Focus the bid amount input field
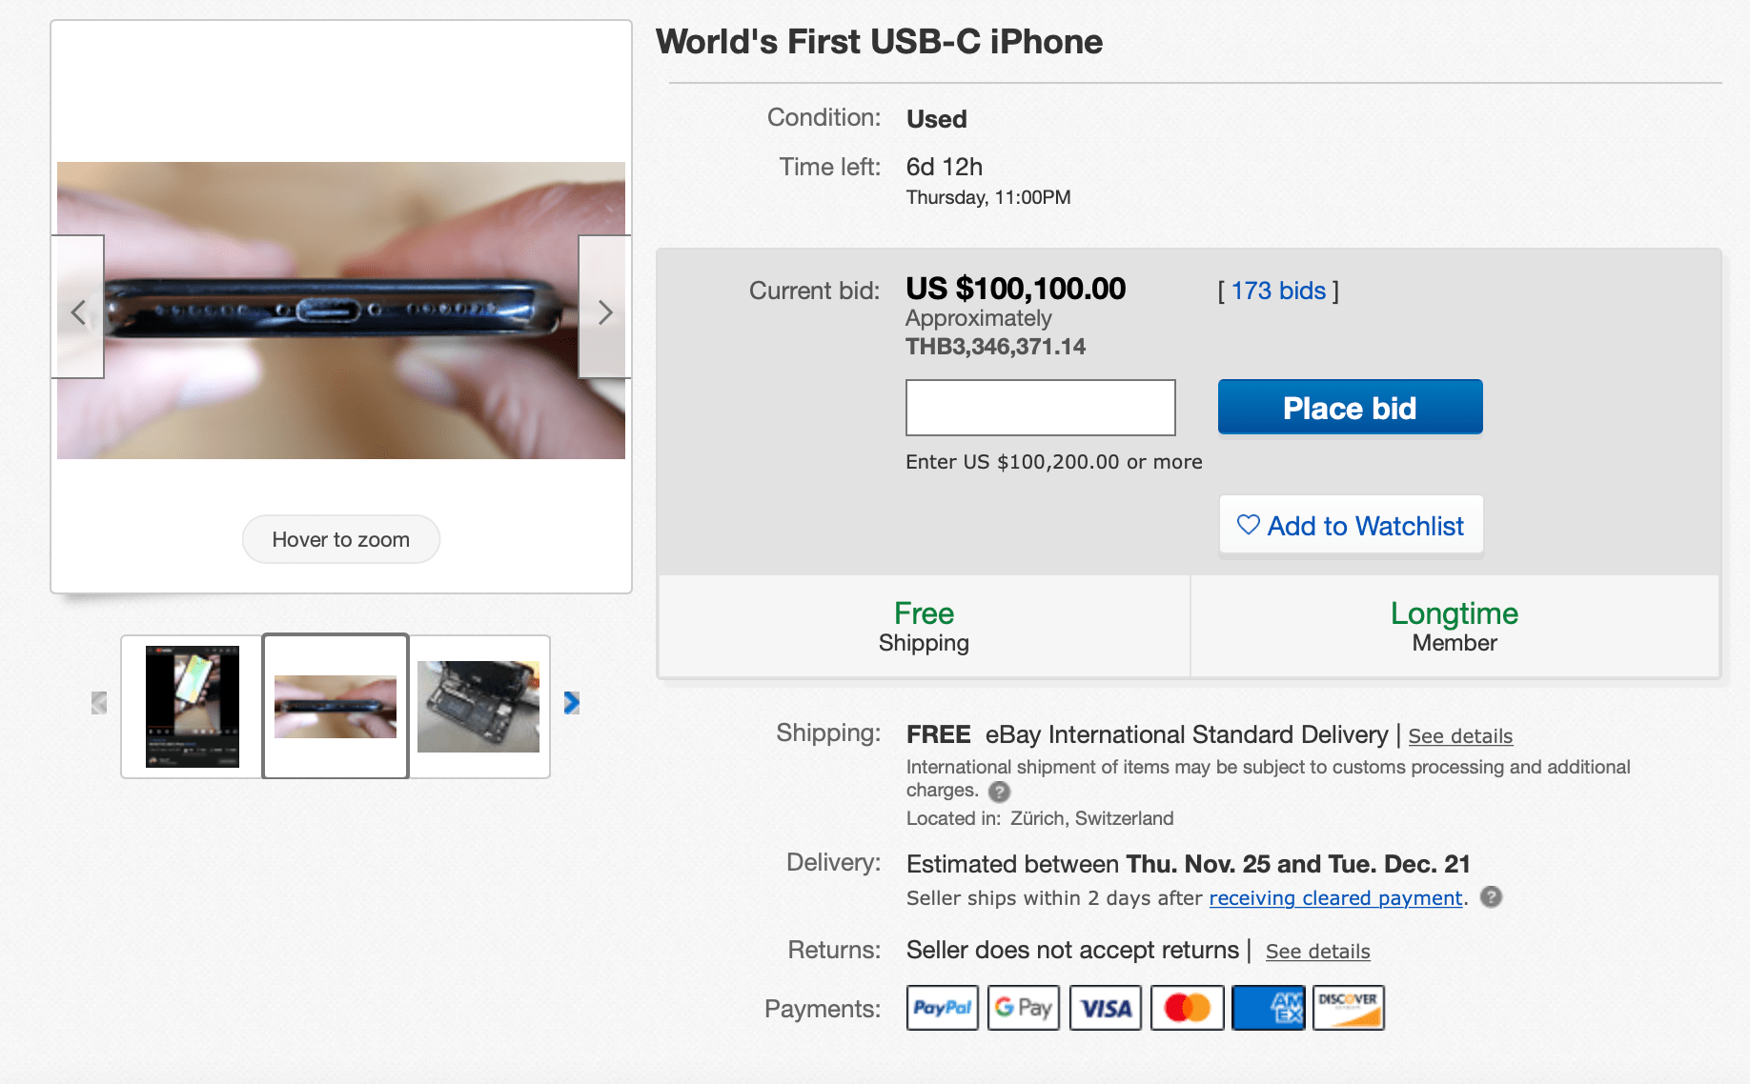Viewport: 1750px width, 1084px height. pos(1040,408)
